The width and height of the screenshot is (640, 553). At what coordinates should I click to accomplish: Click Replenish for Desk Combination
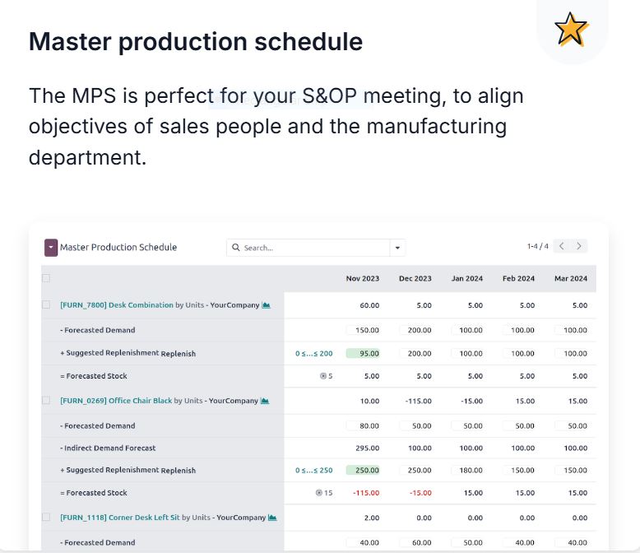pos(179,353)
